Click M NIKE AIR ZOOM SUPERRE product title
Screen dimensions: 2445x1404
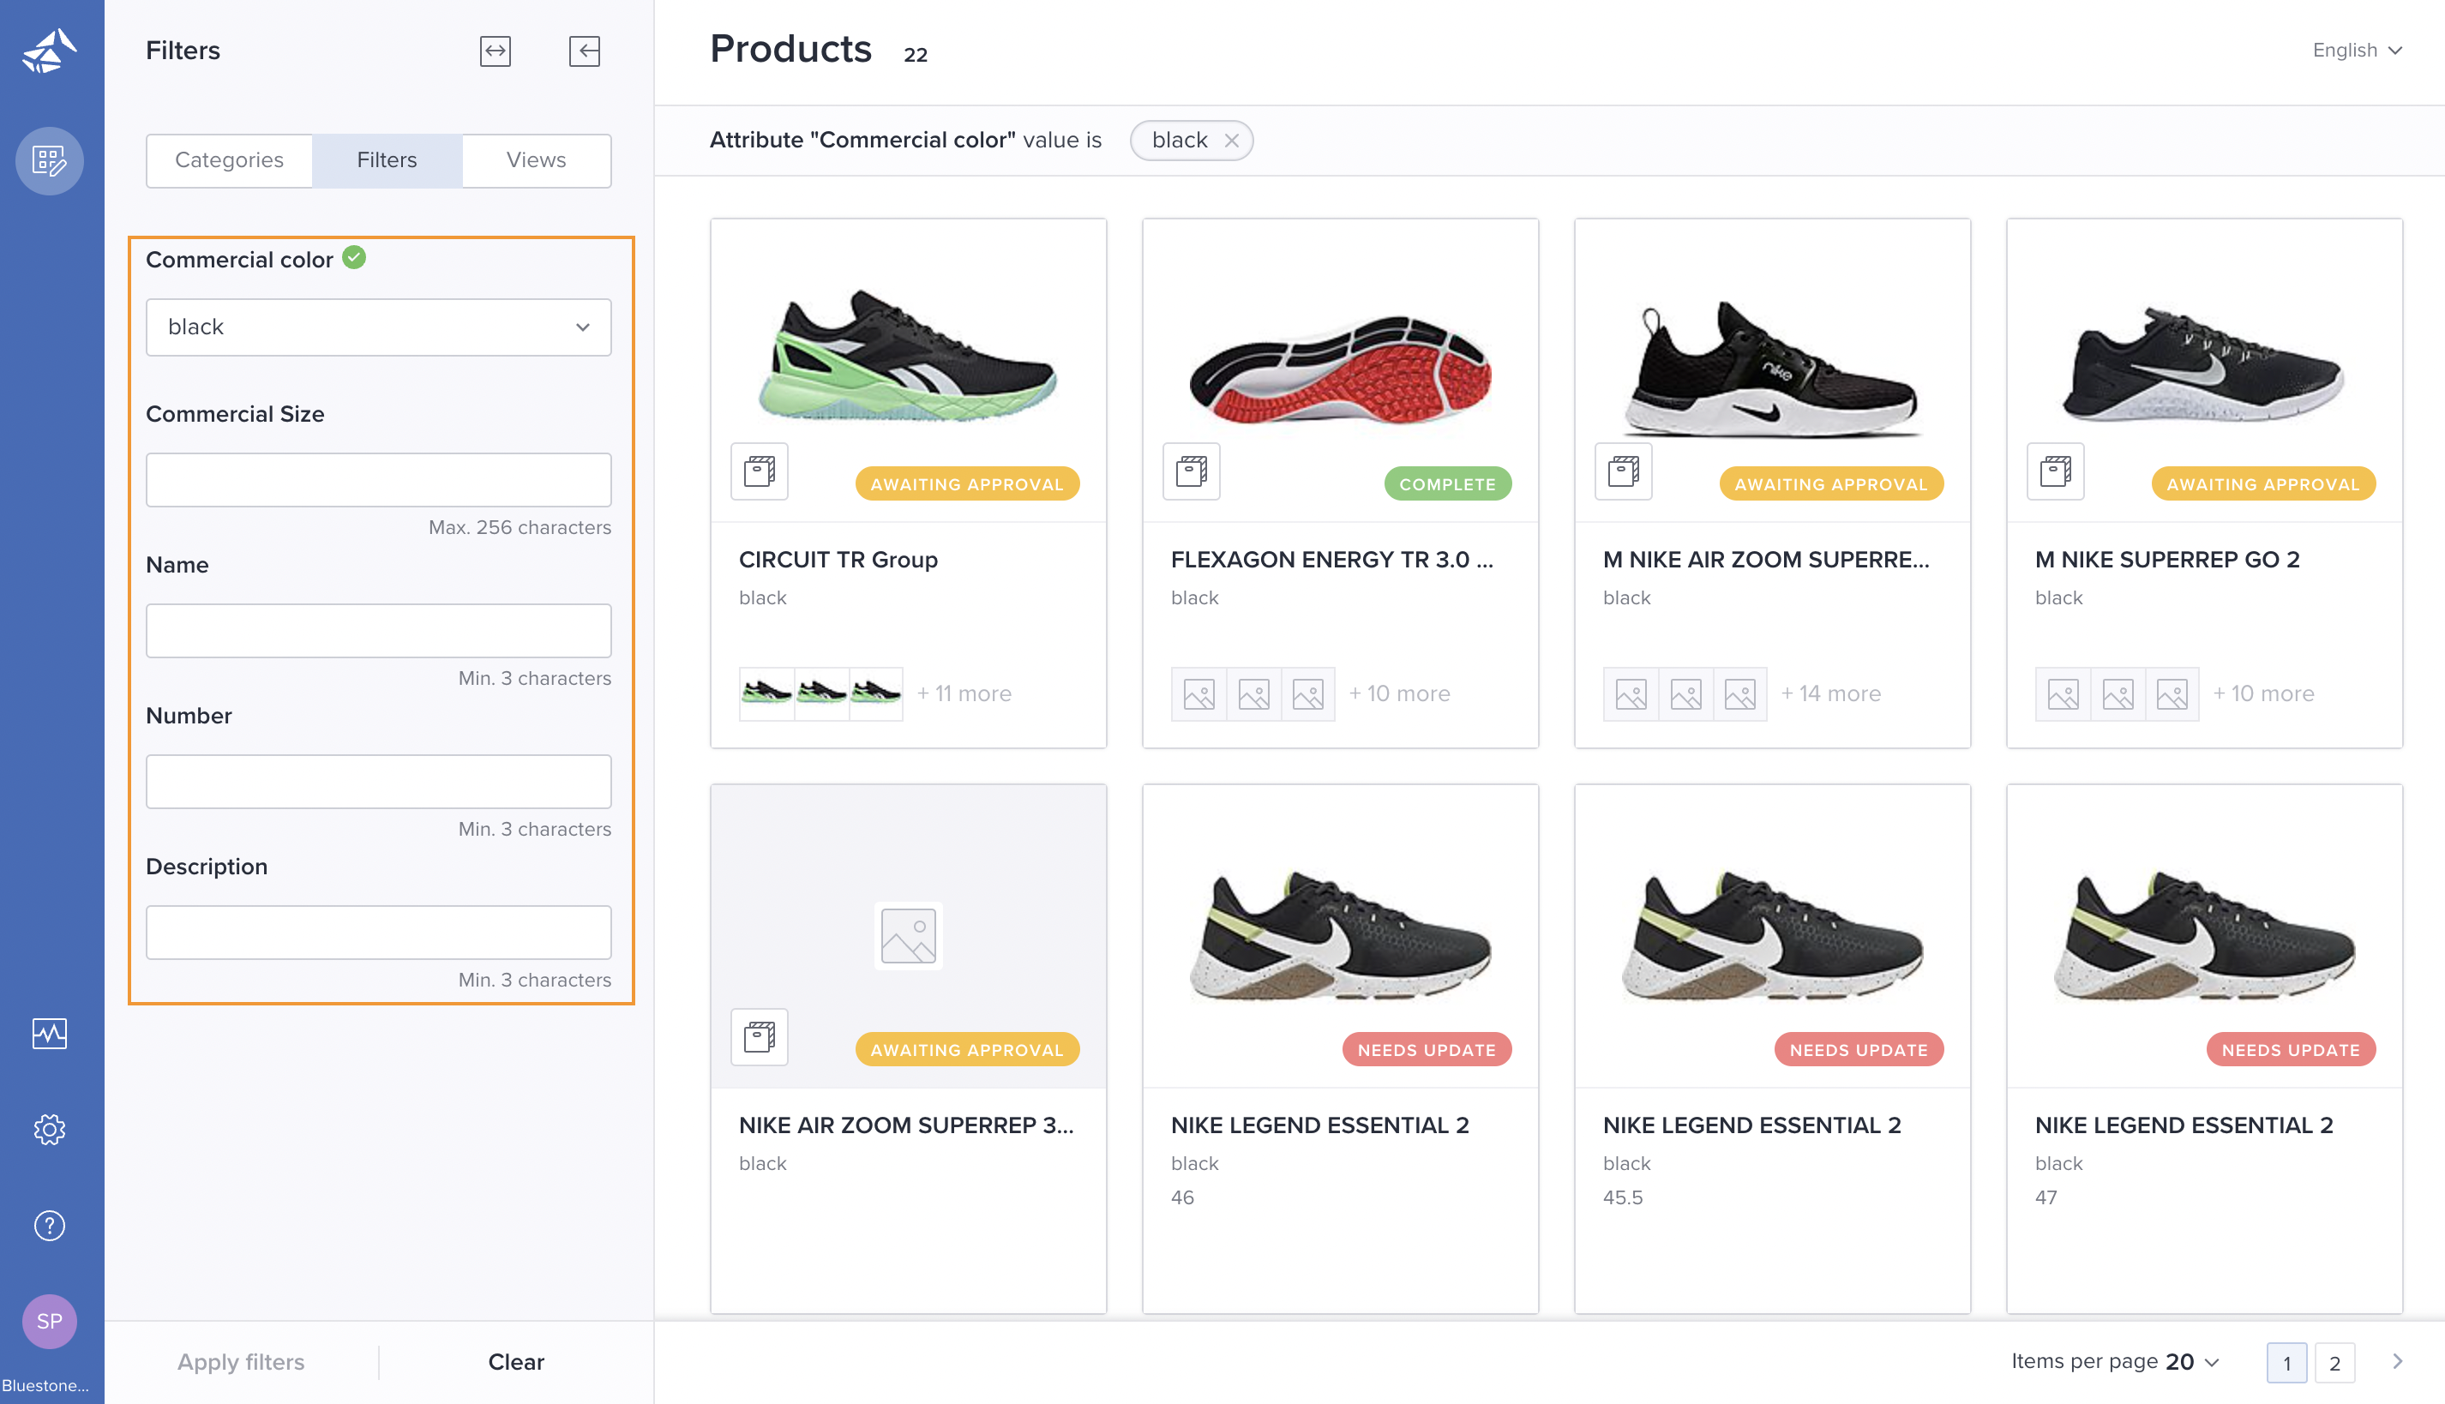pyautogui.click(x=1766, y=559)
